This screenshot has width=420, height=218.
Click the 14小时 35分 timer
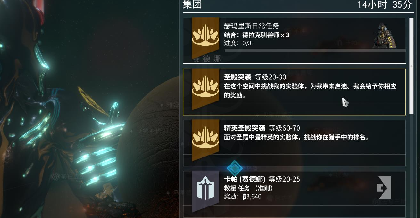[x=385, y=5]
